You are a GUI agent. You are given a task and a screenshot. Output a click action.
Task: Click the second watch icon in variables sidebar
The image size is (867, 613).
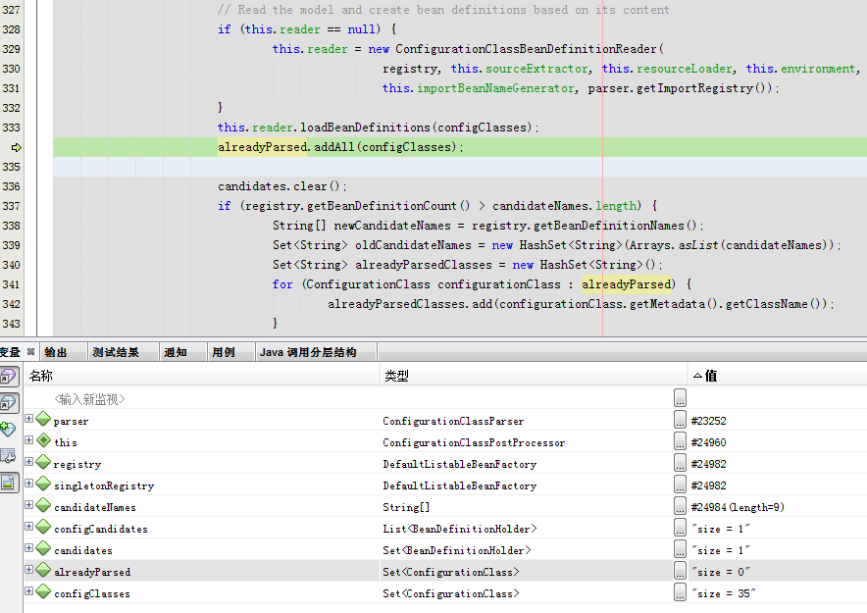point(9,403)
